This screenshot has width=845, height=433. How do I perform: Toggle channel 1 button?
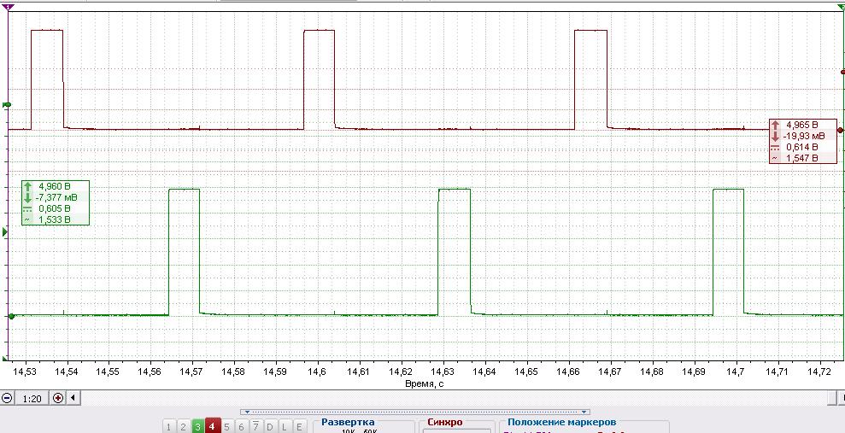pyautogui.click(x=168, y=427)
